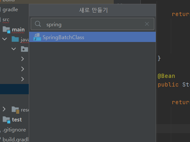
Task: Click the blue java source folder icon
Action: (x=15, y=39)
